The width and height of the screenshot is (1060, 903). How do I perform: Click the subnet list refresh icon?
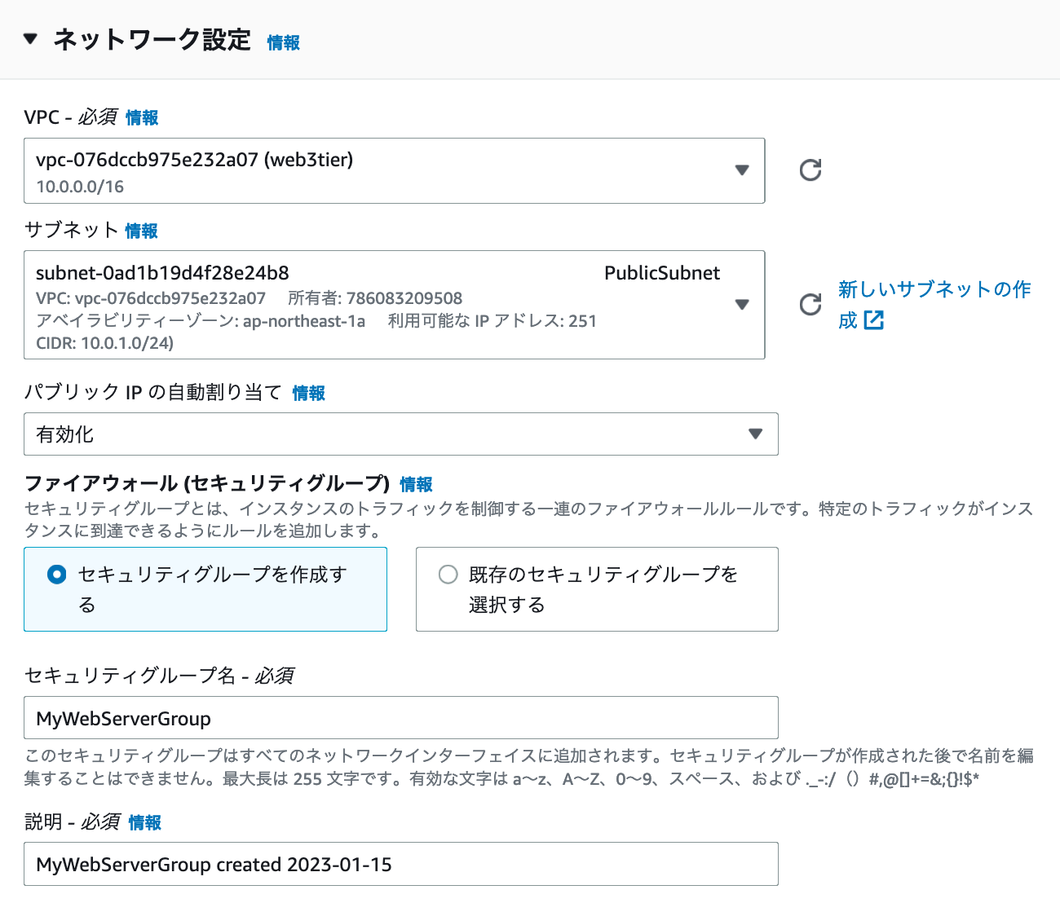[810, 305]
